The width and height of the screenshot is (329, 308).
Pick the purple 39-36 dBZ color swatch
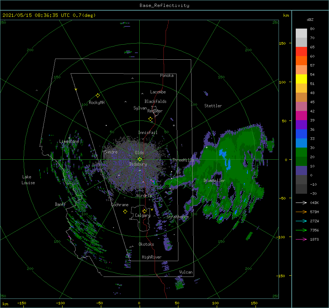(x=301, y=125)
